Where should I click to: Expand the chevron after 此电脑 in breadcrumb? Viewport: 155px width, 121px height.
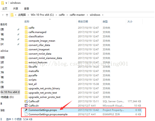tap(28, 15)
